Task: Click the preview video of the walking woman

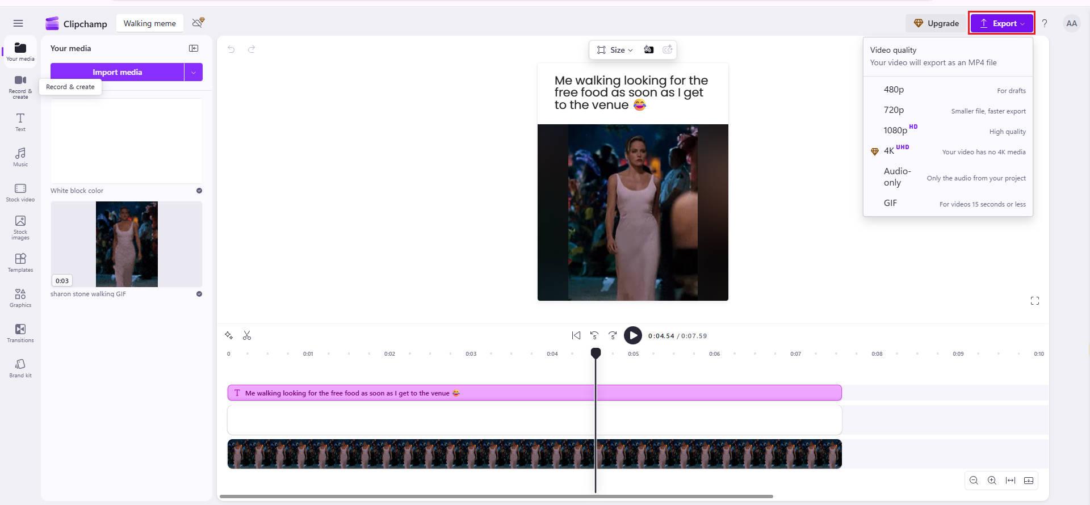Action: (632, 212)
